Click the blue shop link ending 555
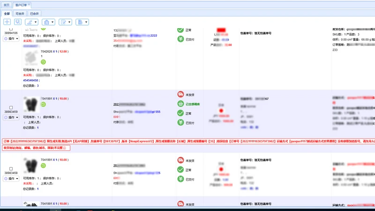The image size is (375, 211). [x=147, y=112]
